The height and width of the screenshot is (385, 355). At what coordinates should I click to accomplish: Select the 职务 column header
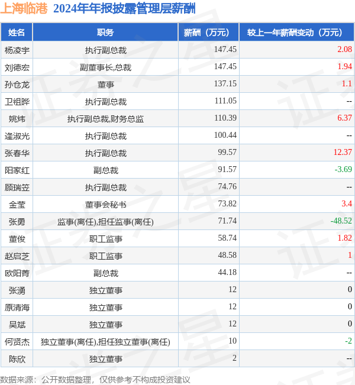105,32
